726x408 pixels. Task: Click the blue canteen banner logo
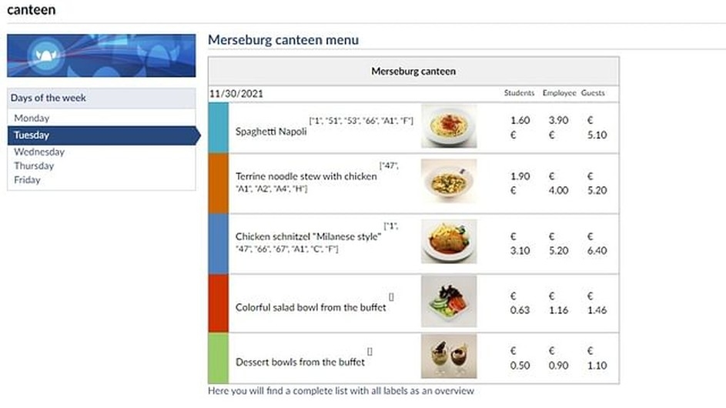(102, 55)
